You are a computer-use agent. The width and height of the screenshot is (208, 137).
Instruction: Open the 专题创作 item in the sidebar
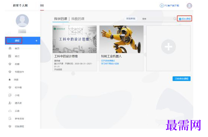click(19, 72)
